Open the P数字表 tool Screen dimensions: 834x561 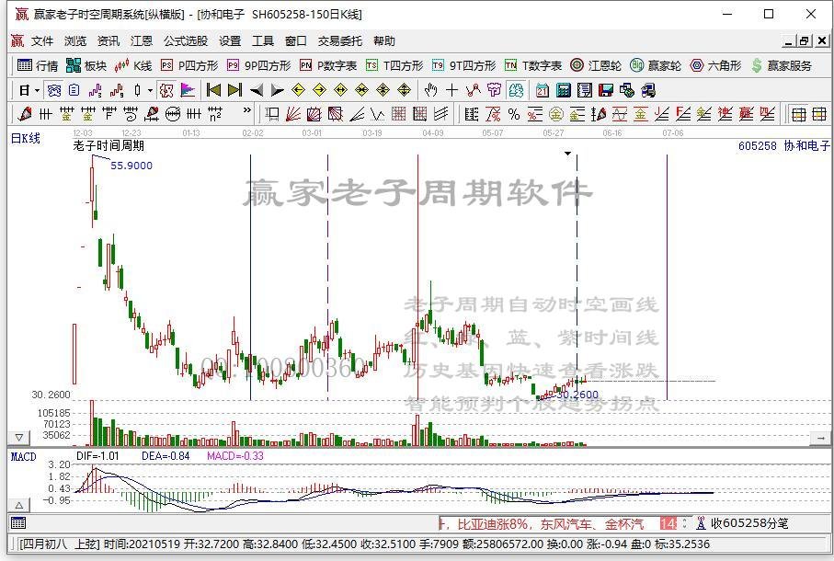(x=328, y=65)
